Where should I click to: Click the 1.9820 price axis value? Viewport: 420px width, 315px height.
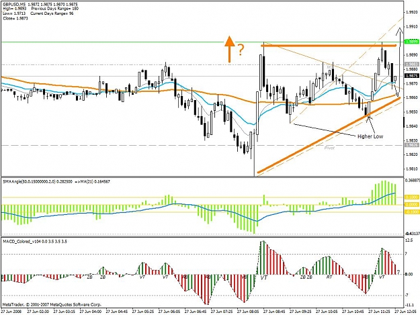coord(412,154)
